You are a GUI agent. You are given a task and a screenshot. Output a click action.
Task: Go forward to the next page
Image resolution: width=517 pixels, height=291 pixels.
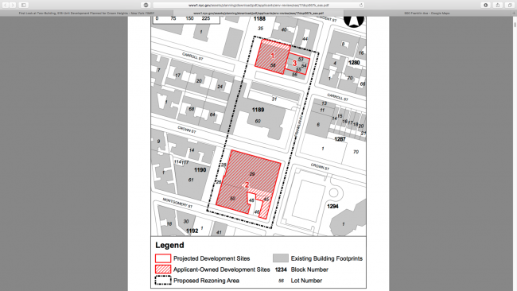pyautogui.click(x=13, y=5)
